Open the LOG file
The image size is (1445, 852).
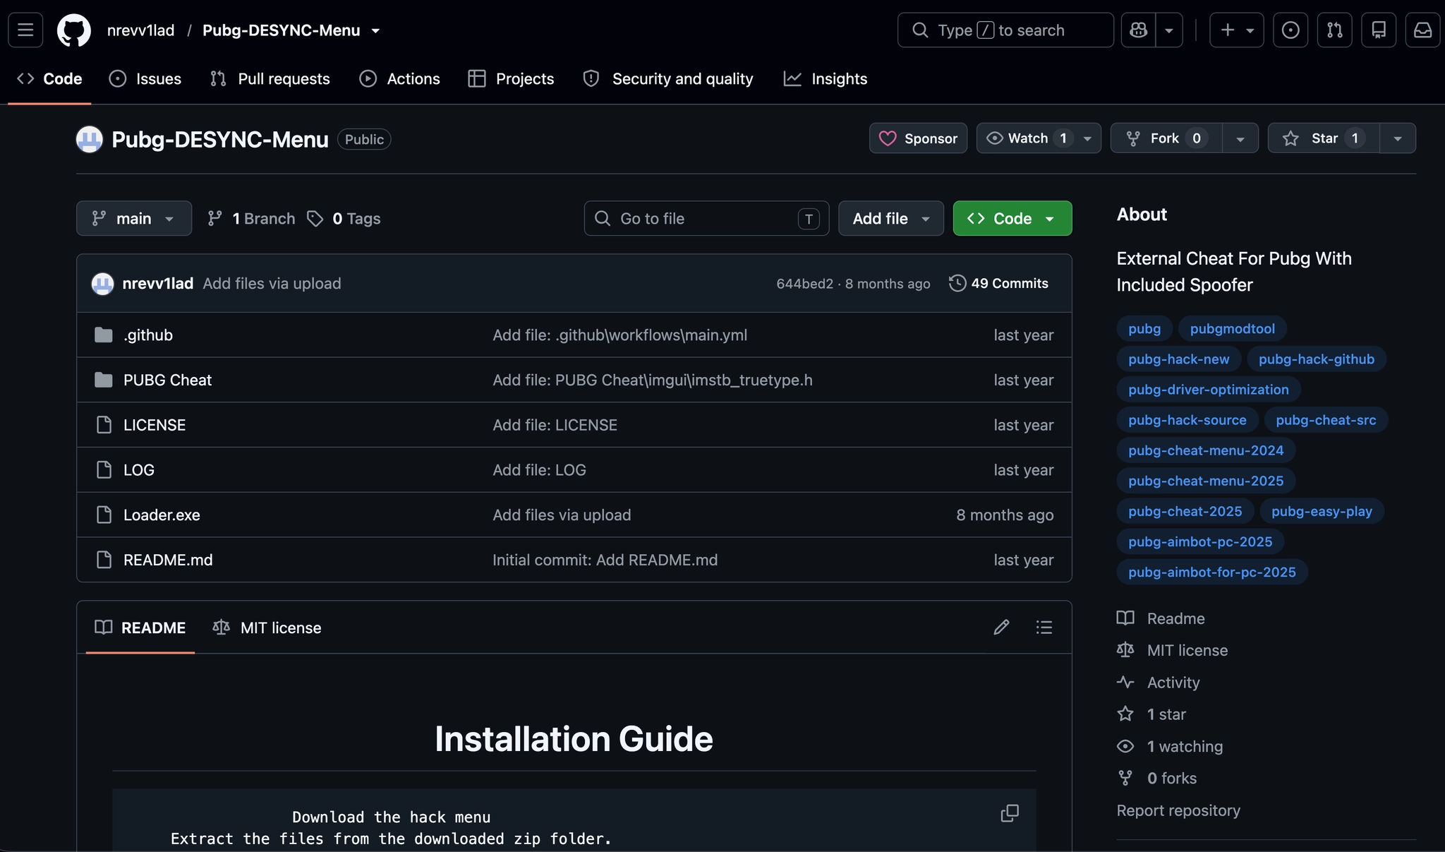(139, 470)
